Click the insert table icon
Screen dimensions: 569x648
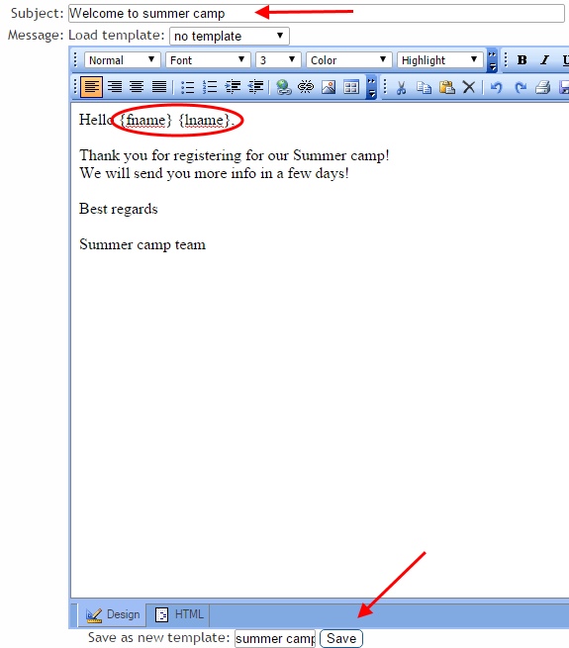click(351, 87)
